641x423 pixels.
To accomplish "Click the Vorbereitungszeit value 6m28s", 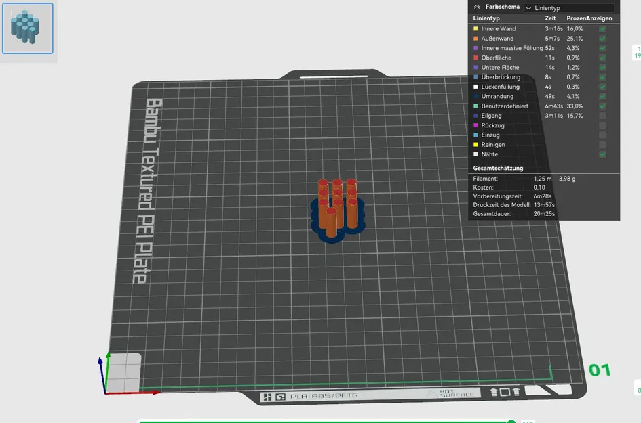I will (x=542, y=196).
